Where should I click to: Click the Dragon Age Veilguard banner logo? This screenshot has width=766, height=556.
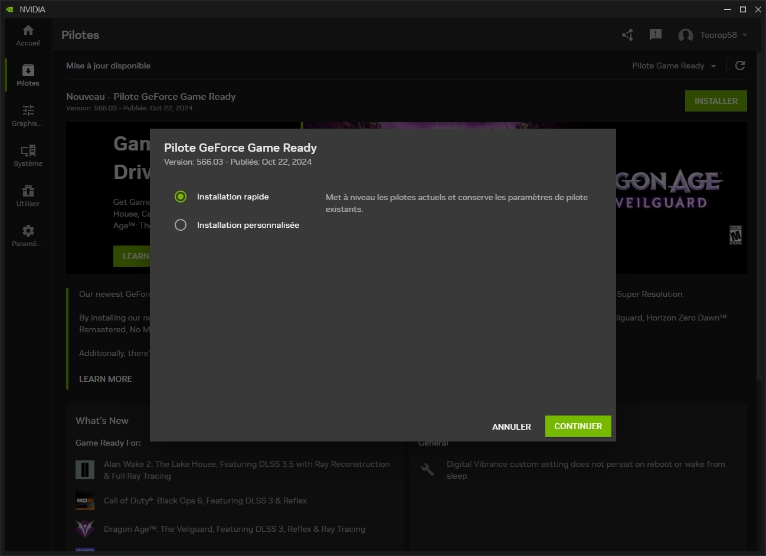click(669, 189)
